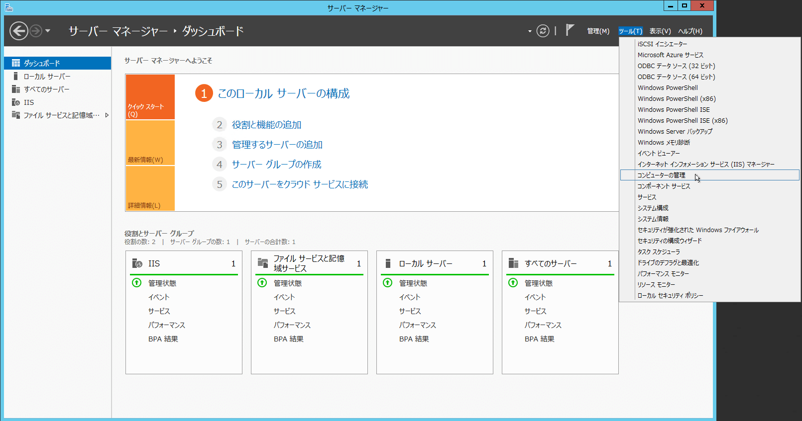Viewport: 802px width, 421px height.
Task: Open ドライブのデフラグと最適化 menu entry
Action: [710, 262]
